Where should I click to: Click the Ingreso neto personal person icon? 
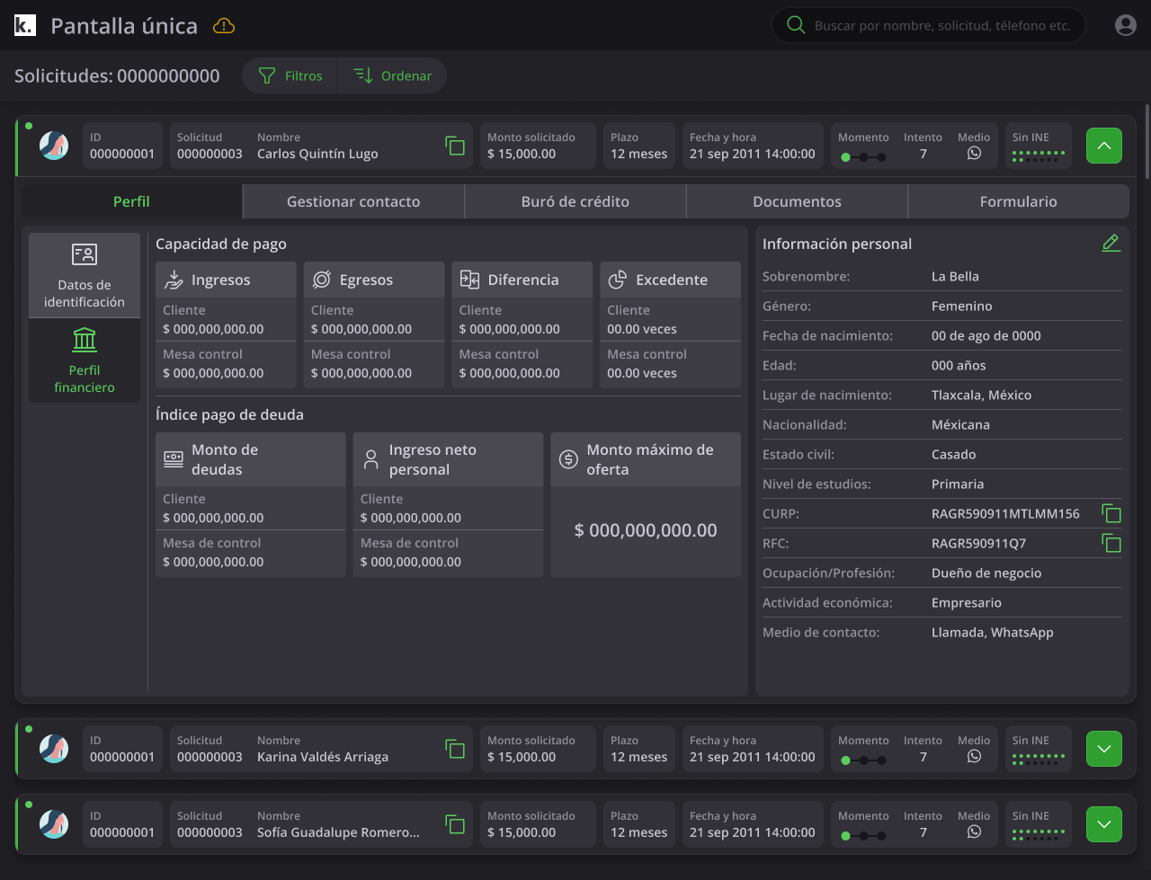pyautogui.click(x=370, y=459)
